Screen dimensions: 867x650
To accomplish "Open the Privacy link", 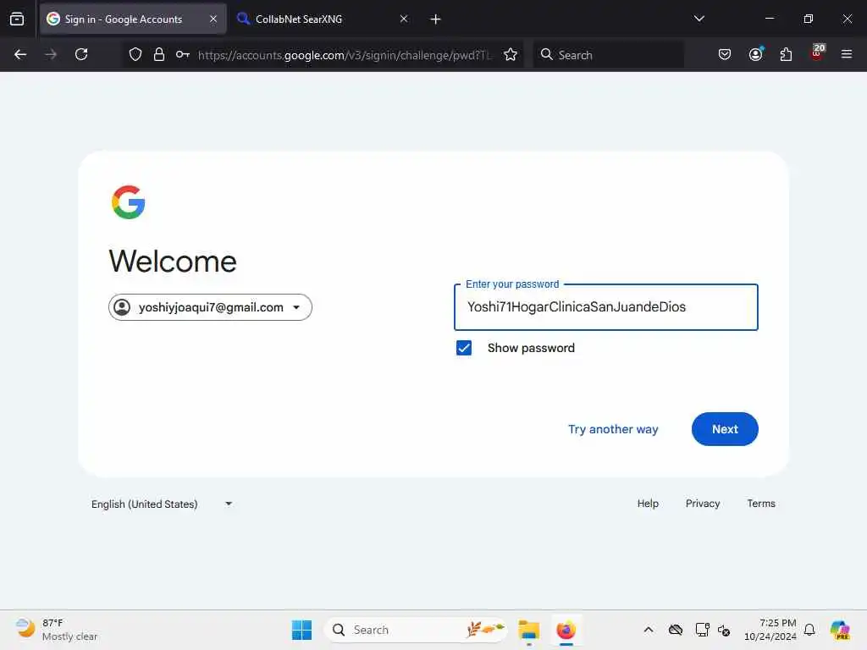I will 703,504.
